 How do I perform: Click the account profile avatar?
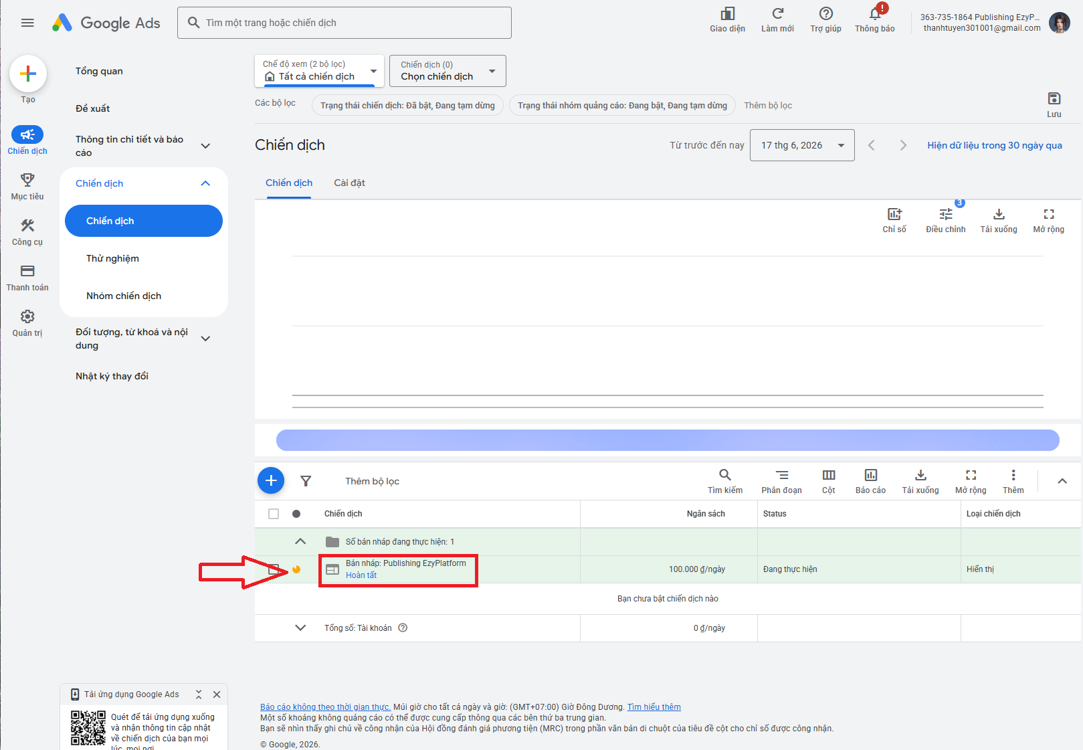click(1060, 23)
